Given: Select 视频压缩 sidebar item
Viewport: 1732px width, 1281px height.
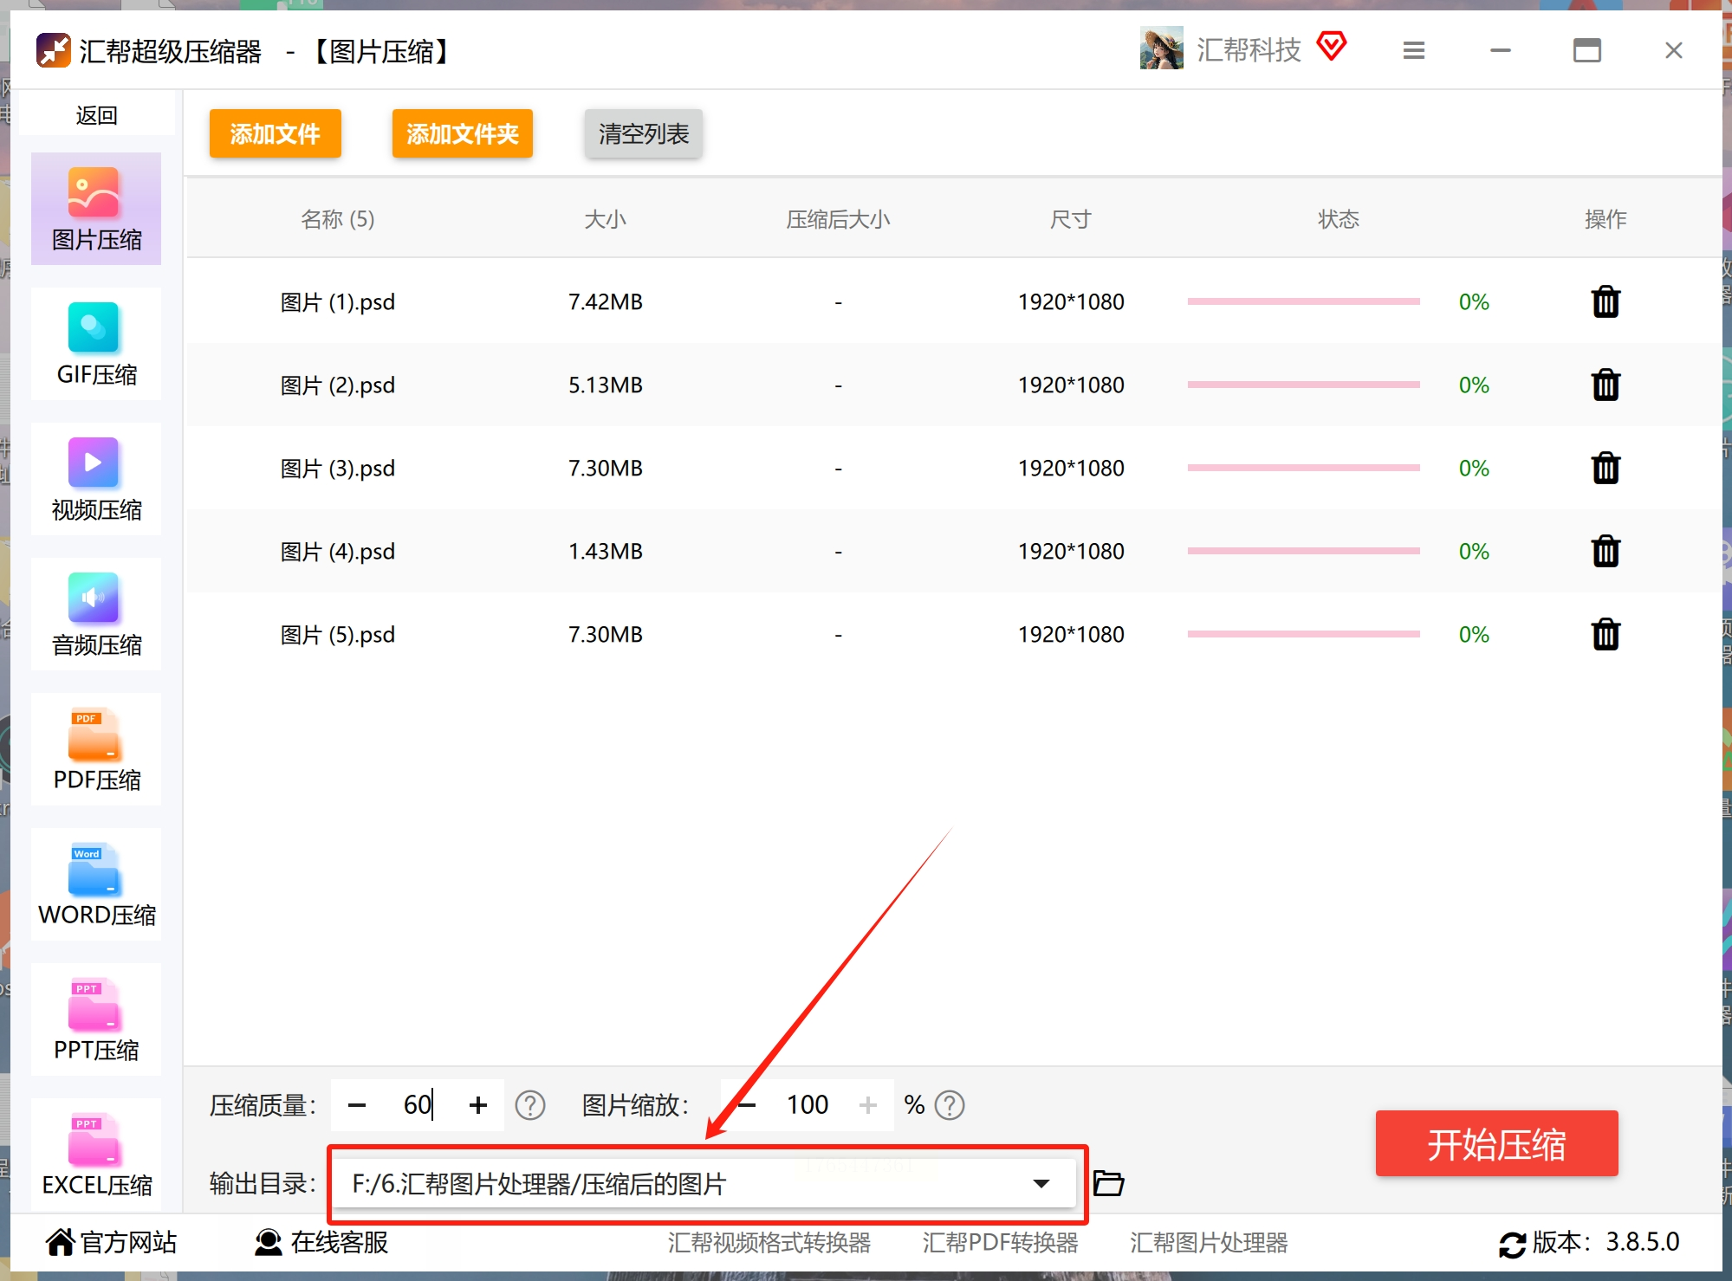Looking at the screenshot, I should pyautogui.click(x=96, y=480).
